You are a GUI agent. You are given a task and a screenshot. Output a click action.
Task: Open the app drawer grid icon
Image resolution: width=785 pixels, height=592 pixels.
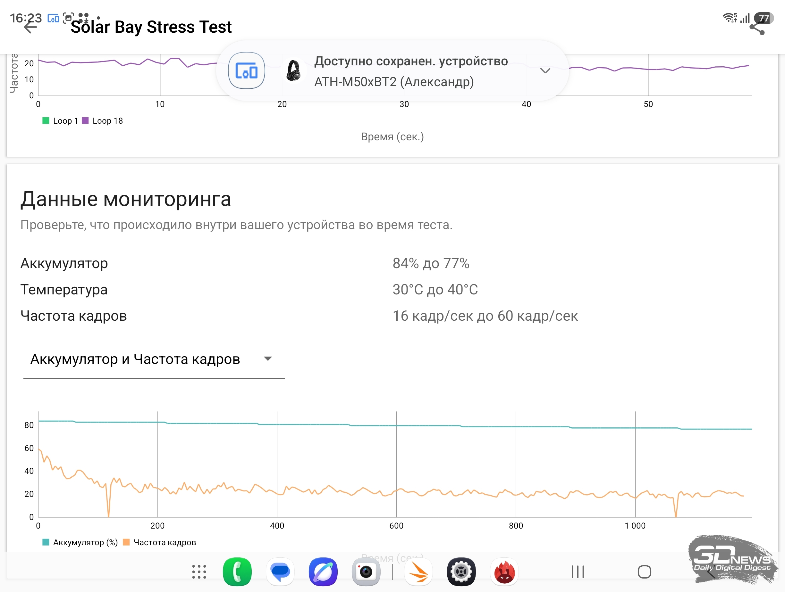(x=199, y=572)
